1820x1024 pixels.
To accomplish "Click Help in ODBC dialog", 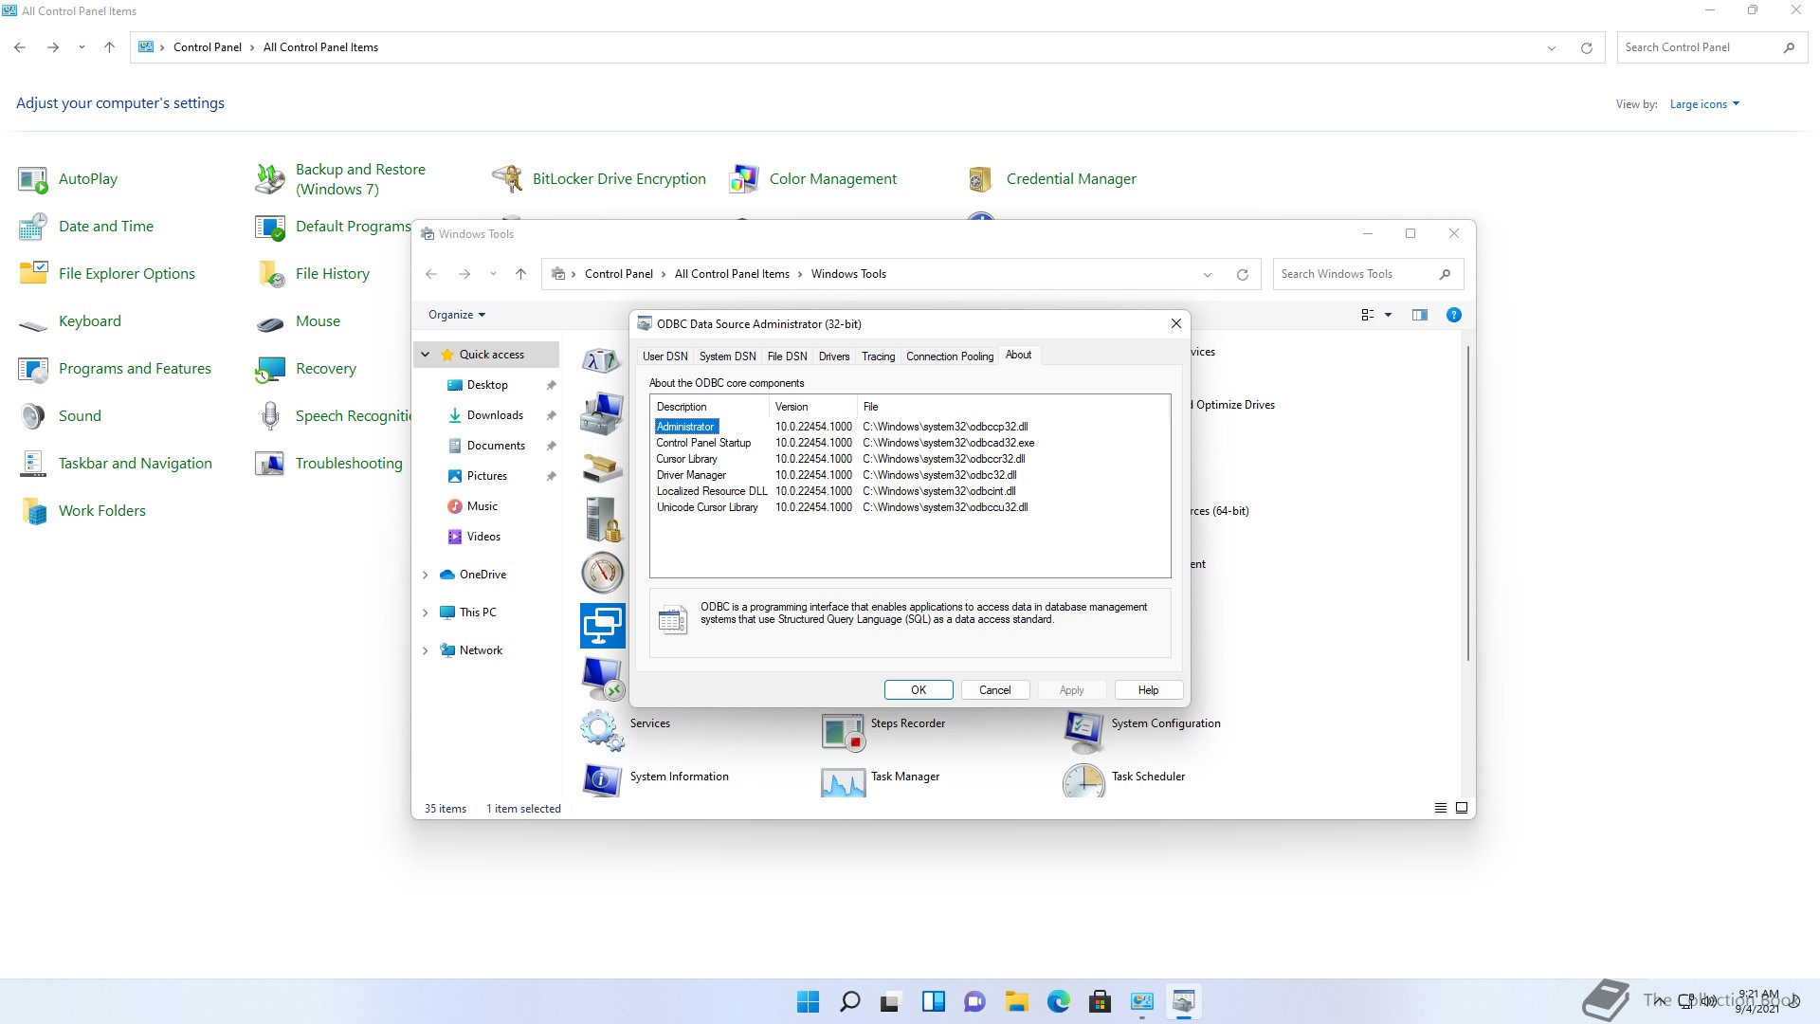I will (x=1148, y=690).
